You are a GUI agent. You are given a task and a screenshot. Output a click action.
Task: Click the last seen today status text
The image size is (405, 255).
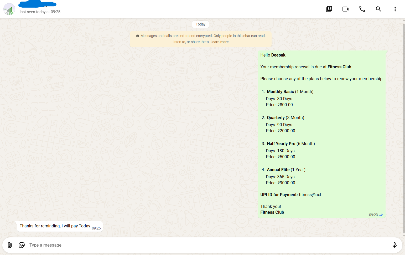point(40,12)
